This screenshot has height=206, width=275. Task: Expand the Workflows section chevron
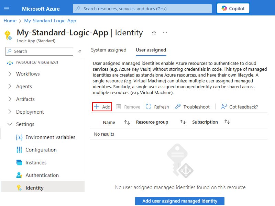pos(10,74)
